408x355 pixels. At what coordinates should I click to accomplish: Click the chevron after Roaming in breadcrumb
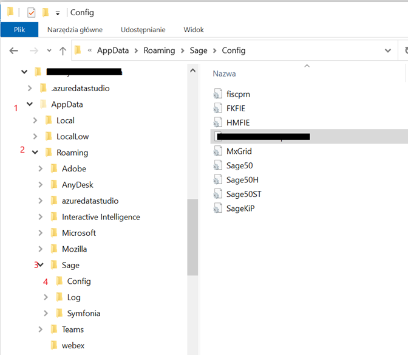(182, 50)
